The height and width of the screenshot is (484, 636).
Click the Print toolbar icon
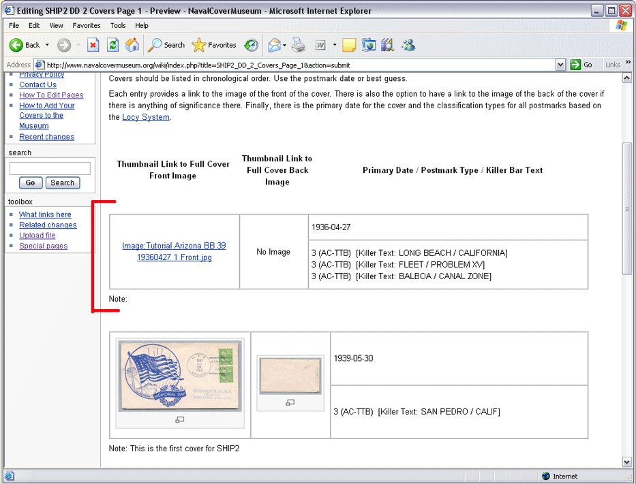[x=298, y=45]
